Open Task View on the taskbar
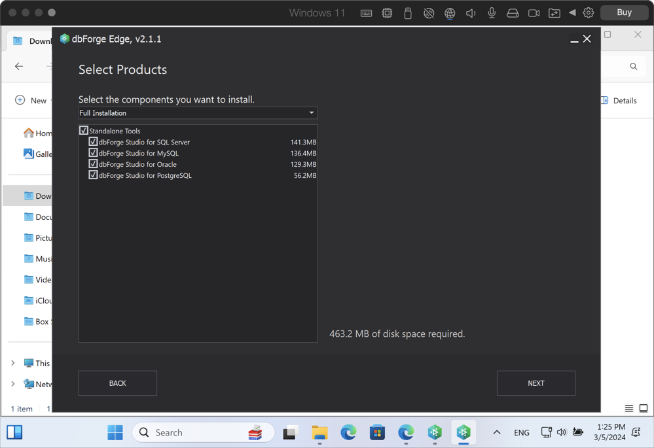 click(291, 432)
